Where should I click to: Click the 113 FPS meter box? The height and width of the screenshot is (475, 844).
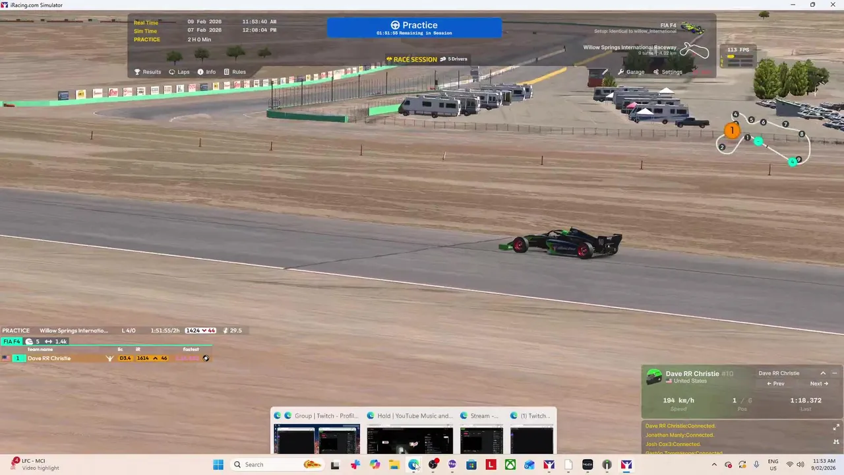738,56
